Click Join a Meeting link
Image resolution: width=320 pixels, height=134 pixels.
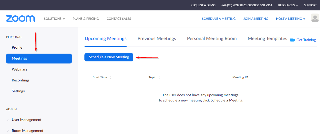[256, 19]
